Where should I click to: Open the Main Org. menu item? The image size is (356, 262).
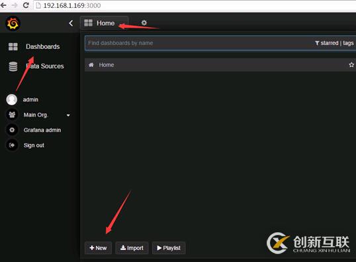pos(36,115)
